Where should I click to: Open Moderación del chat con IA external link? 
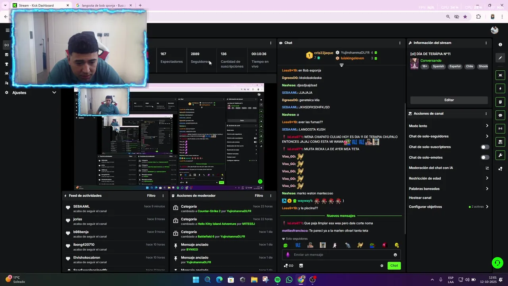point(487,168)
